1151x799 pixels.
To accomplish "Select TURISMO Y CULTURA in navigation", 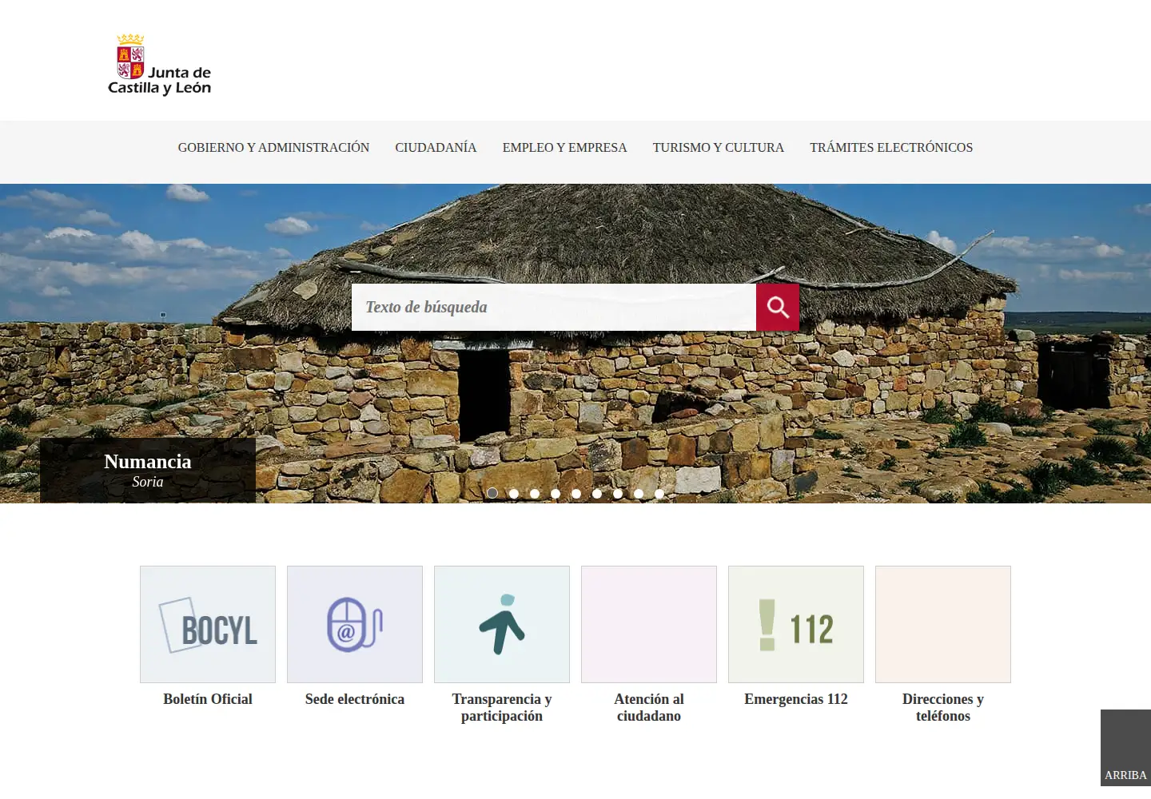I will 718,148.
